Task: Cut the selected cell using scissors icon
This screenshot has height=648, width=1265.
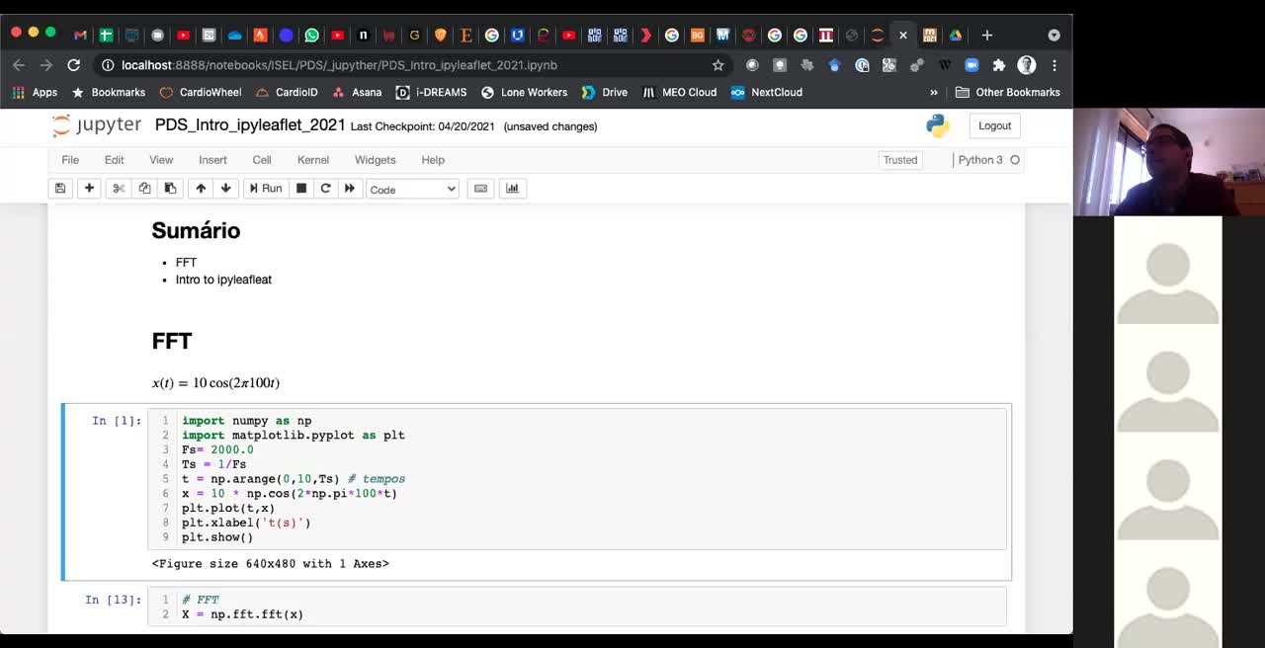Action: 118,189
